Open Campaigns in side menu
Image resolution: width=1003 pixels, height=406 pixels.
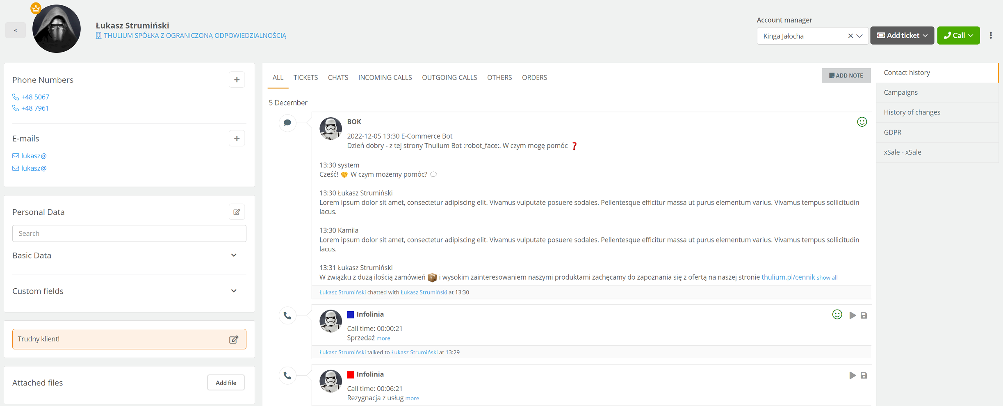(x=937, y=93)
